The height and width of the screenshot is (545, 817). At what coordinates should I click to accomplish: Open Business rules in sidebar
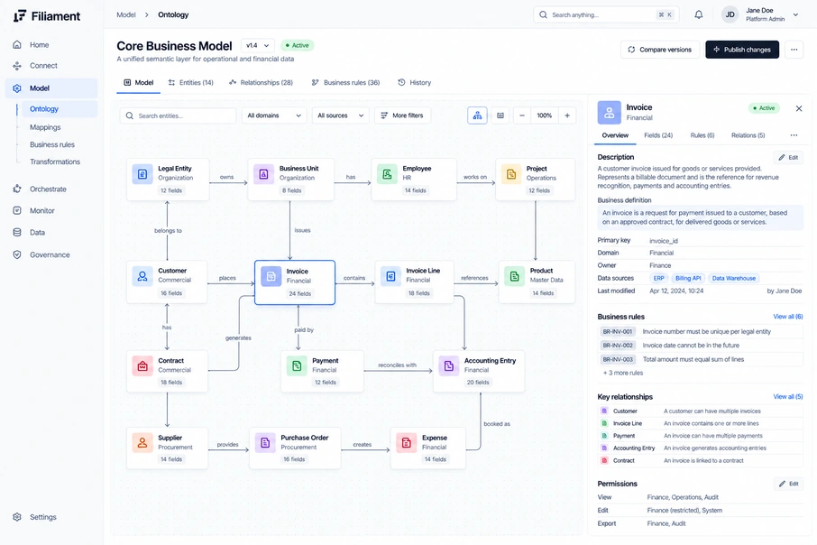(52, 144)
